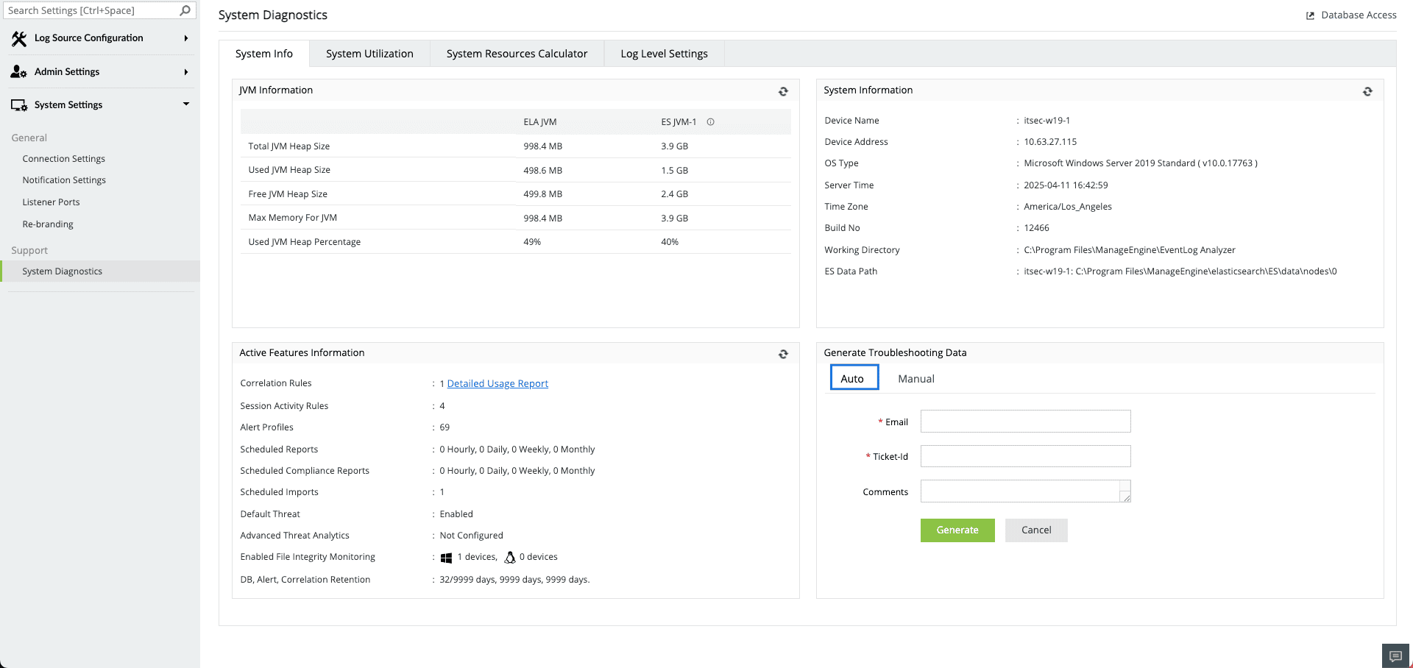The width and height of the screenshot is (1413, 668).
Task: Open the Log Level Settings tab
Action: (x=664, y=53)
